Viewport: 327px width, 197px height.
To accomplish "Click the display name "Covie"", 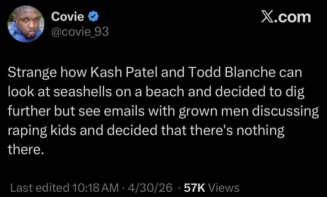I will coord(67,17).
